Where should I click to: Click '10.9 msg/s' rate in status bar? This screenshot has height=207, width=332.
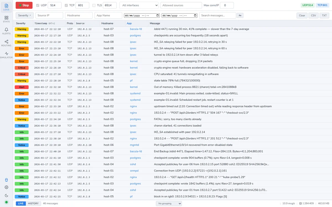coord(289,204)
